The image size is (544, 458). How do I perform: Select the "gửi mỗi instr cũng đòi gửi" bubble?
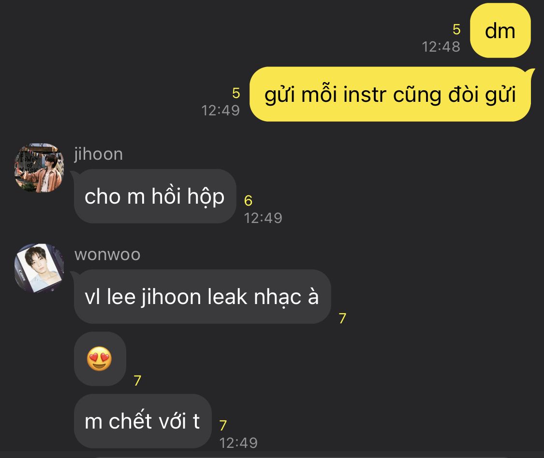390,94
